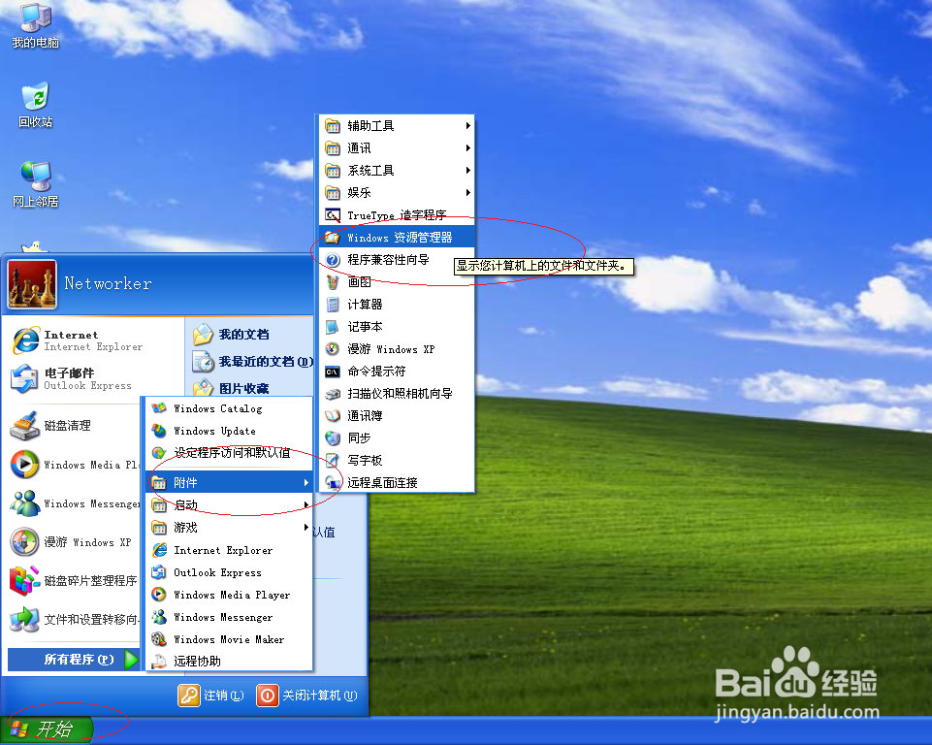The height and width of the screenshot is (745, 932).
Task: Expand Accessibility tools (辅助工具) submenu
Action: coord(397,125)
